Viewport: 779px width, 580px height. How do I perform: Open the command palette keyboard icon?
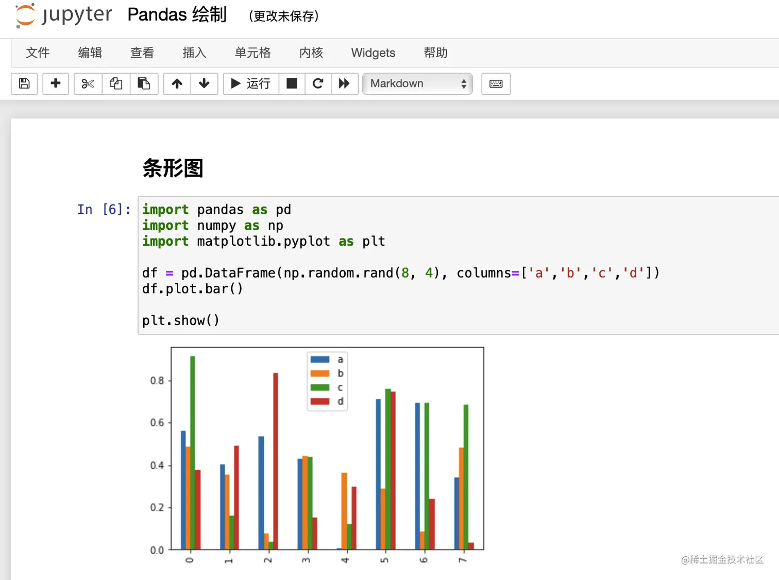496,83
